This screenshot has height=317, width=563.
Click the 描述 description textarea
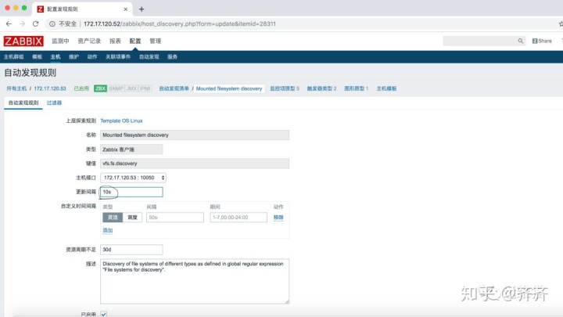click(x=195, y=282)
